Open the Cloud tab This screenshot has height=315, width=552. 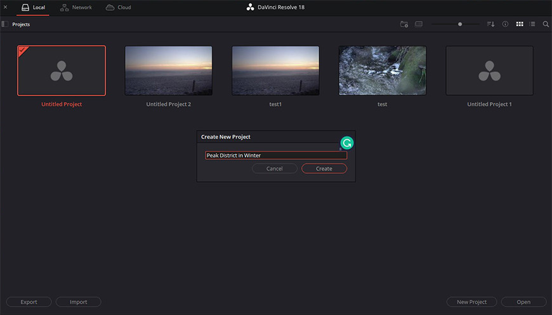pos(119,8)
